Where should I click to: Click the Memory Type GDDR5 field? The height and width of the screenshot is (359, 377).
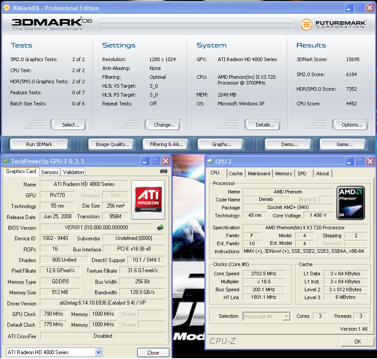coord(60,282)
